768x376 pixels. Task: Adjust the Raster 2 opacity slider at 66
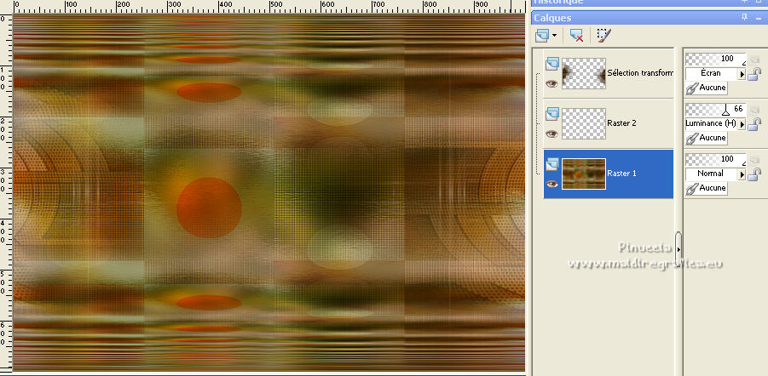click(x=716, y=109)
